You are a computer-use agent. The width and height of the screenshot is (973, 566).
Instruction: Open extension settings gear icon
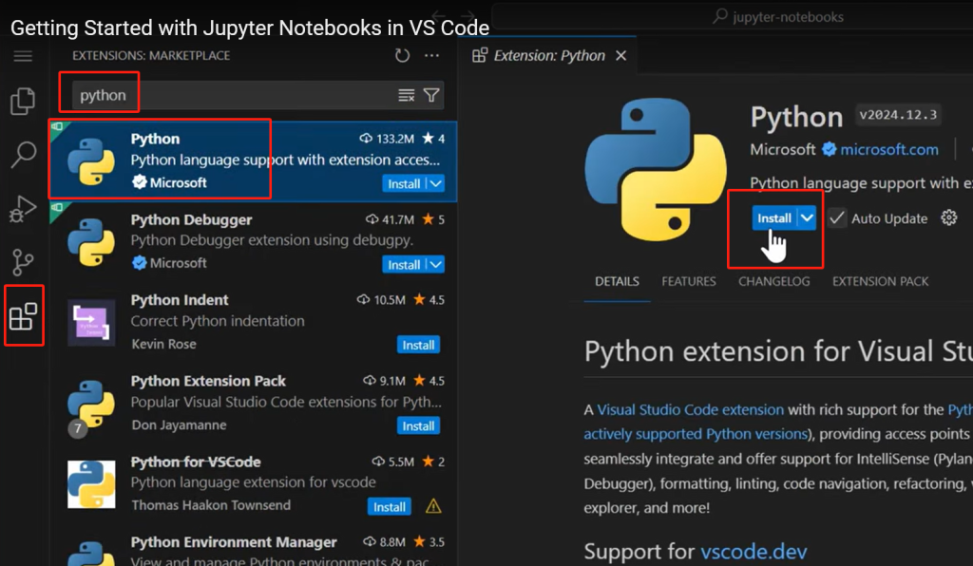(948, 218)
